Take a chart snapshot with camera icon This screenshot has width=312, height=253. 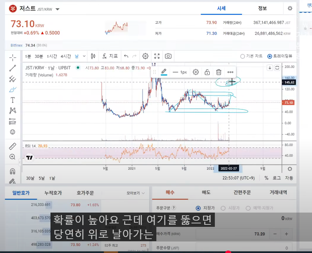[168, 56]
